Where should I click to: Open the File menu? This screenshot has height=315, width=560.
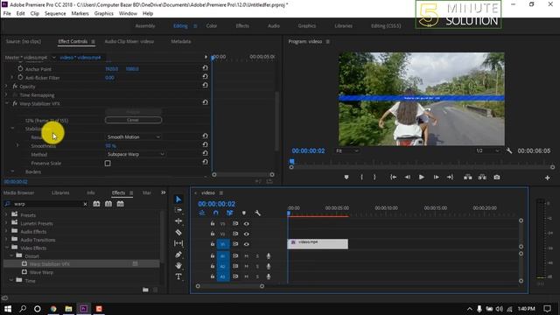point(7,13)
